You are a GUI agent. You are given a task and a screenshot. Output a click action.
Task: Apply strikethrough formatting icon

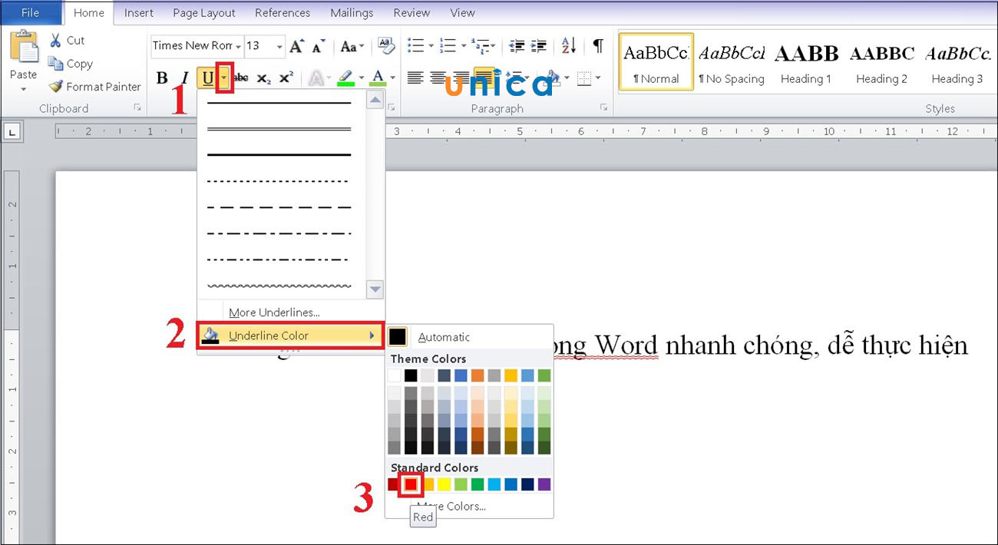tap(241, 78)
